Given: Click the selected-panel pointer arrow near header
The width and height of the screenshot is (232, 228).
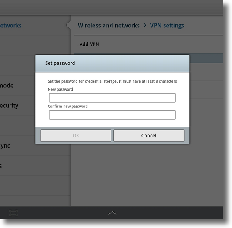Looking at the screenshot, I should (68, 25).
